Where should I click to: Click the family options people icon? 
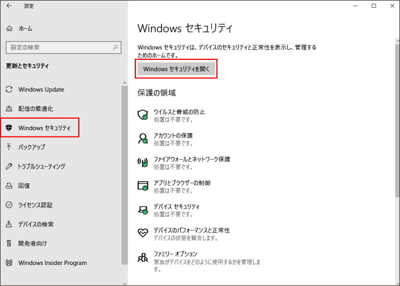point(143,257)
